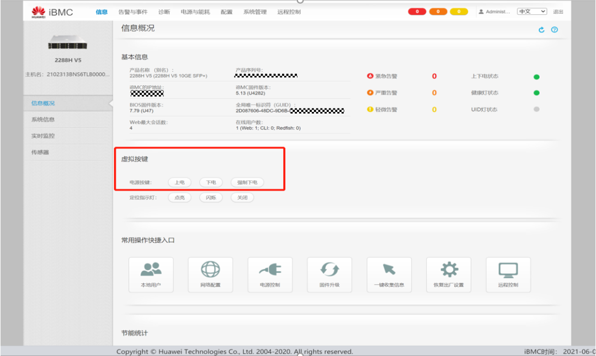Click the UID灯状态 gray indicator
Viewport: 596px width, 356px height.
point(536,109)
